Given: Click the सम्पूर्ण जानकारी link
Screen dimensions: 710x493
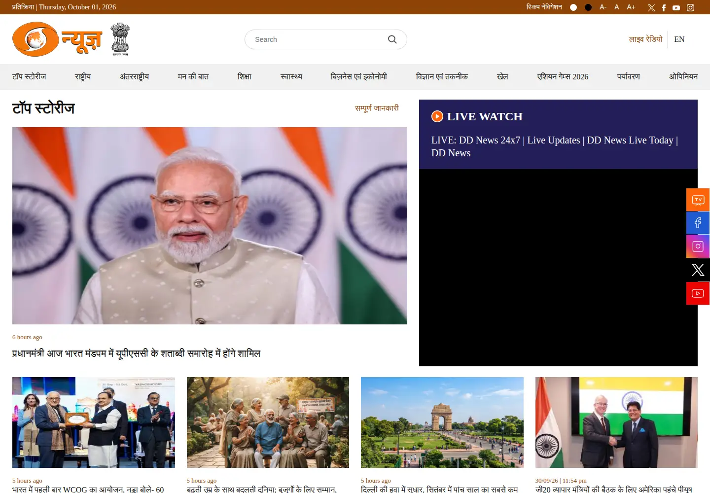Looking at the screenshot, I should tap(377, 108).
